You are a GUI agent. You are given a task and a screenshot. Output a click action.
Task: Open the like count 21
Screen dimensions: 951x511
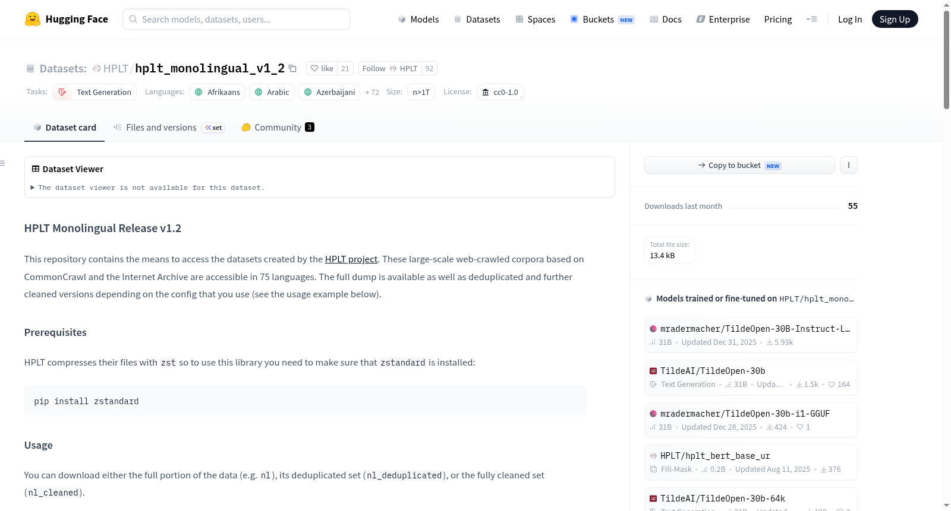click(x=345, y=68)
